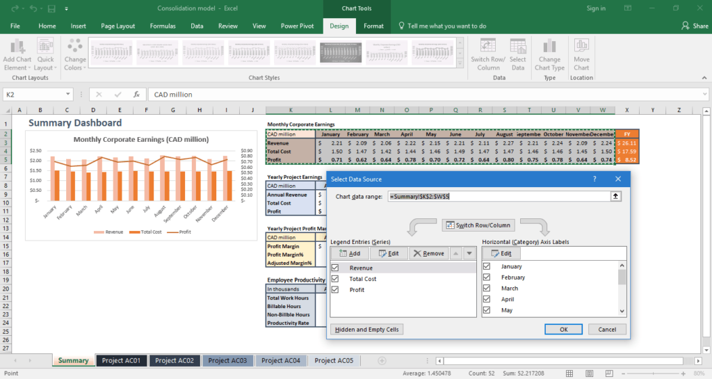Uncheck the Total Cost series checkbox
This screenshot has height=379, width=712.
pyautogui.click(x=336, y=279)
